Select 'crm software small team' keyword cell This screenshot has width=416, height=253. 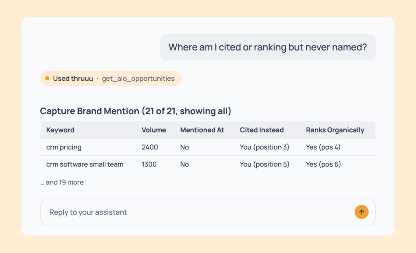[x=84, y=164]
